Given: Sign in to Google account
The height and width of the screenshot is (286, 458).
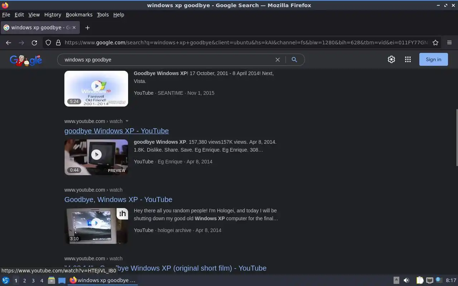Looking at the screenshot, I should (433, 60).
